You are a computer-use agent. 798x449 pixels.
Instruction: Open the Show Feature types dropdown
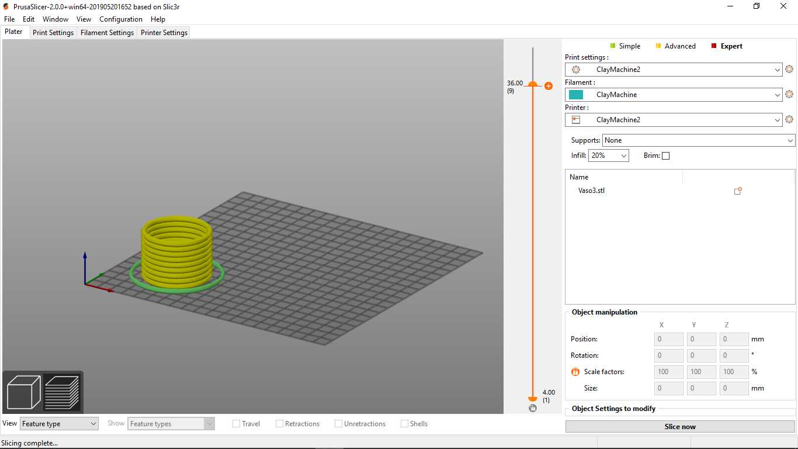[171, 424]
